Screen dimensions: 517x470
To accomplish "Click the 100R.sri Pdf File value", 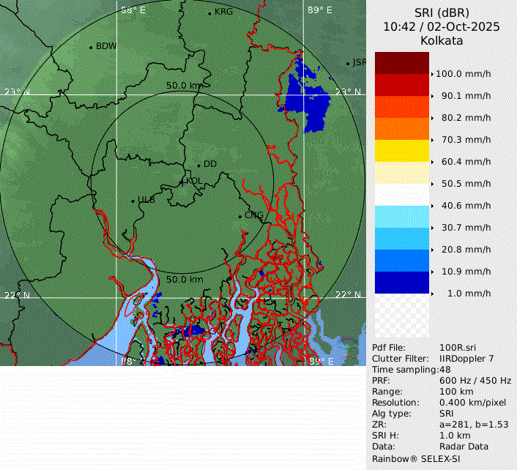I will 455,348.
